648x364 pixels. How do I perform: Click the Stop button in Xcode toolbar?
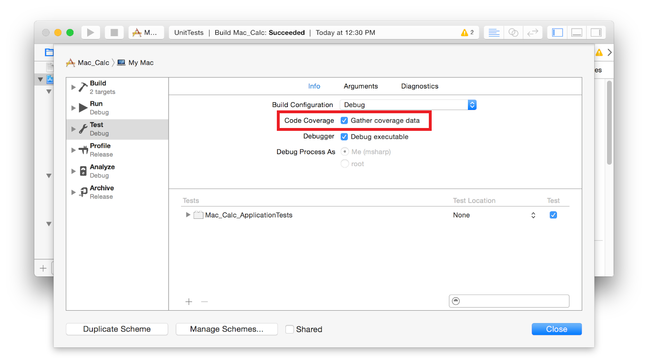tap(114, 32)
